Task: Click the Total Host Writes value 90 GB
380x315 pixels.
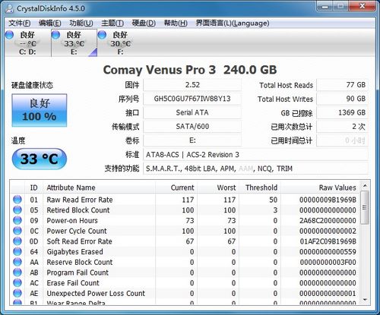Action: coord(342,99)
